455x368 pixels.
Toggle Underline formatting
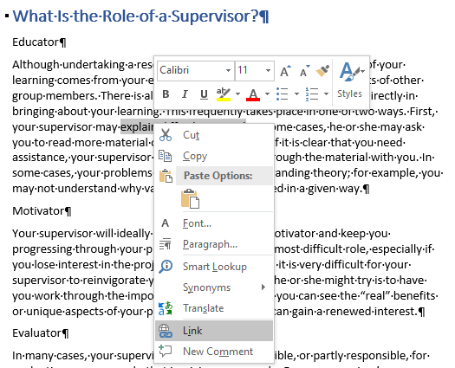point(204,94)
